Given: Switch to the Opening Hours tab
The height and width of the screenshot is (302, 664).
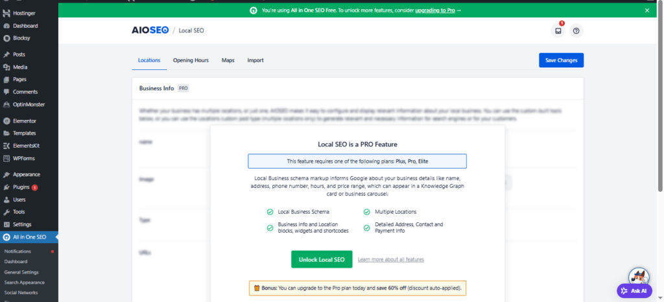Looking at the screenshot, I should click(191, 60).
